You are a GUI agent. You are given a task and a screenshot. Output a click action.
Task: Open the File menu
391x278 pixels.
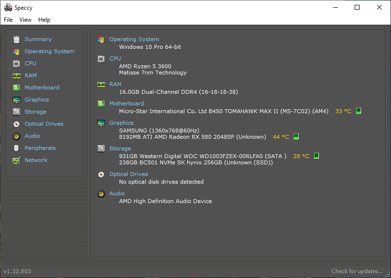point(8,20)
